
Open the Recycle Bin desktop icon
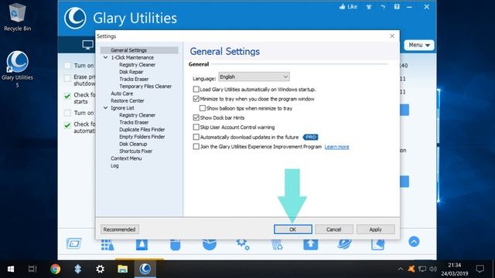(x=17, y=18)
